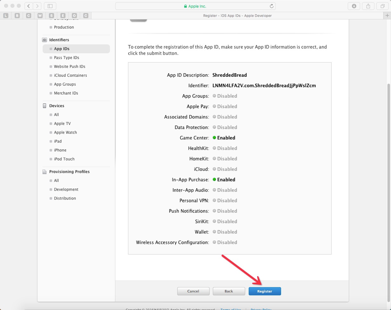Go back with Safari's back arrow
Viewport: 391px width, 310px height.
tap(29, 6)
